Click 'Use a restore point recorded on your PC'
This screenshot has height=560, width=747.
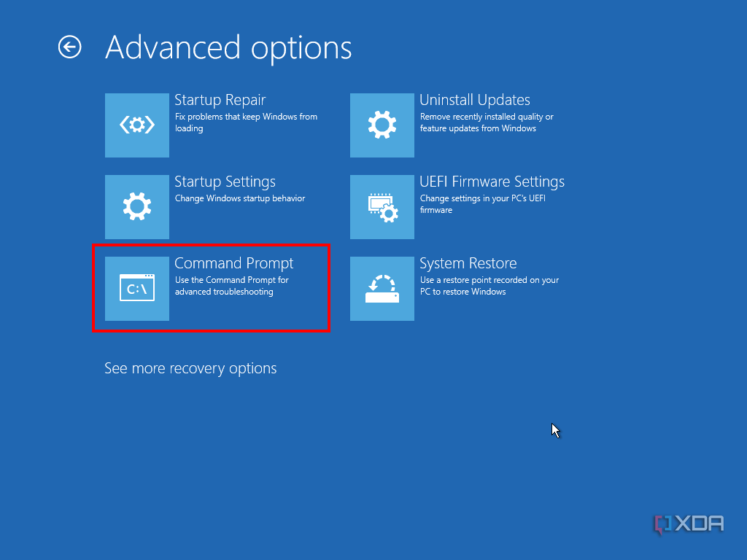pos(489,286)
